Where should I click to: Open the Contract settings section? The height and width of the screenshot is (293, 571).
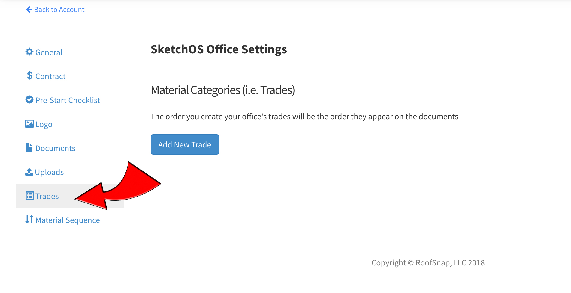tap(50, 76)
